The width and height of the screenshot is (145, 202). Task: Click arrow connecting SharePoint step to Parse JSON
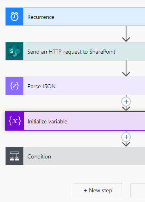point(126,69)
